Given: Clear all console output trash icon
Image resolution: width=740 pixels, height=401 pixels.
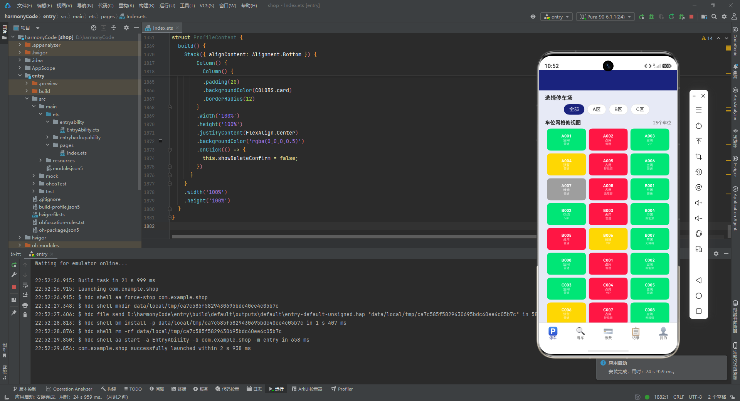Looking at the screenshot, I should click(x=25, y=315).
